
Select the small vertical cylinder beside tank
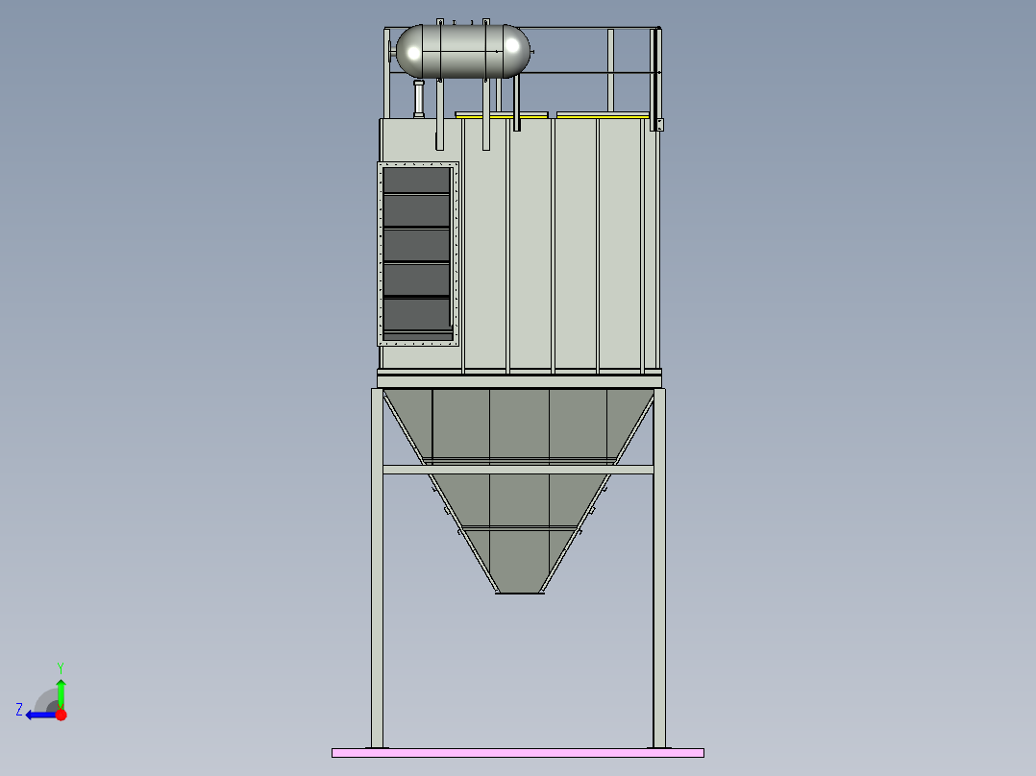419,99
